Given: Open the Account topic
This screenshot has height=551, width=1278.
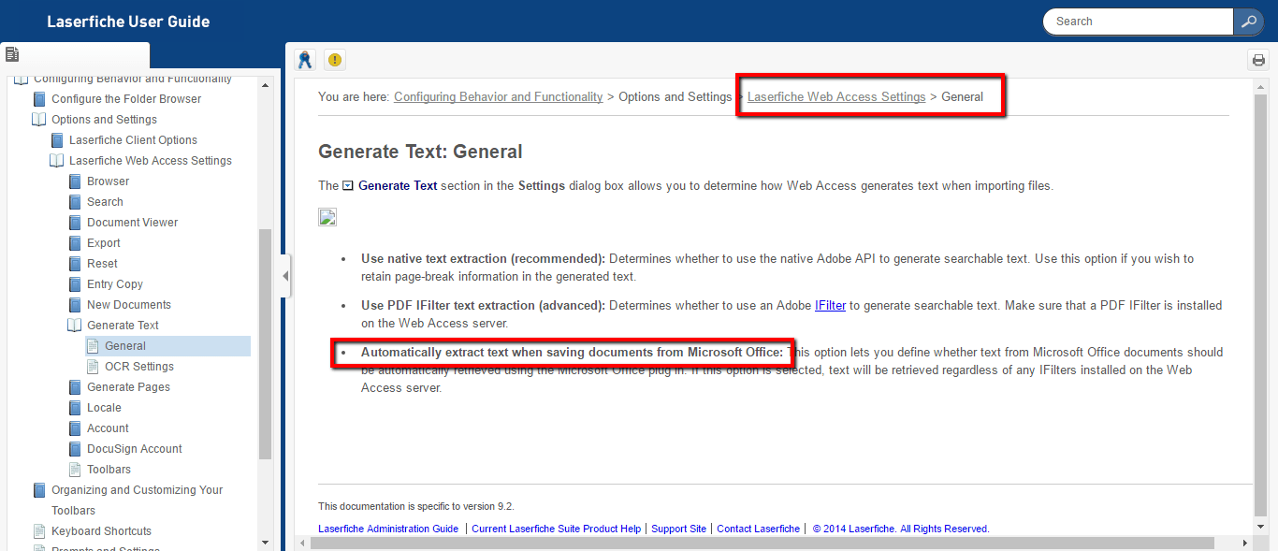Looking at the screenshot, I should 108,428.
